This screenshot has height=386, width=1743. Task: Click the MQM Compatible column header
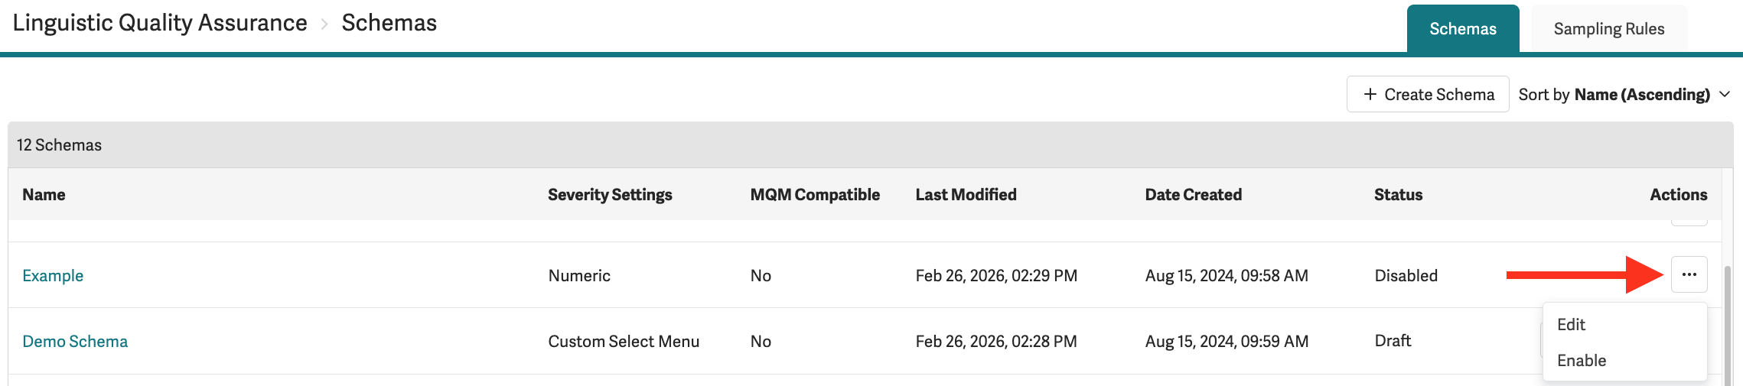(x=815, y=194)
